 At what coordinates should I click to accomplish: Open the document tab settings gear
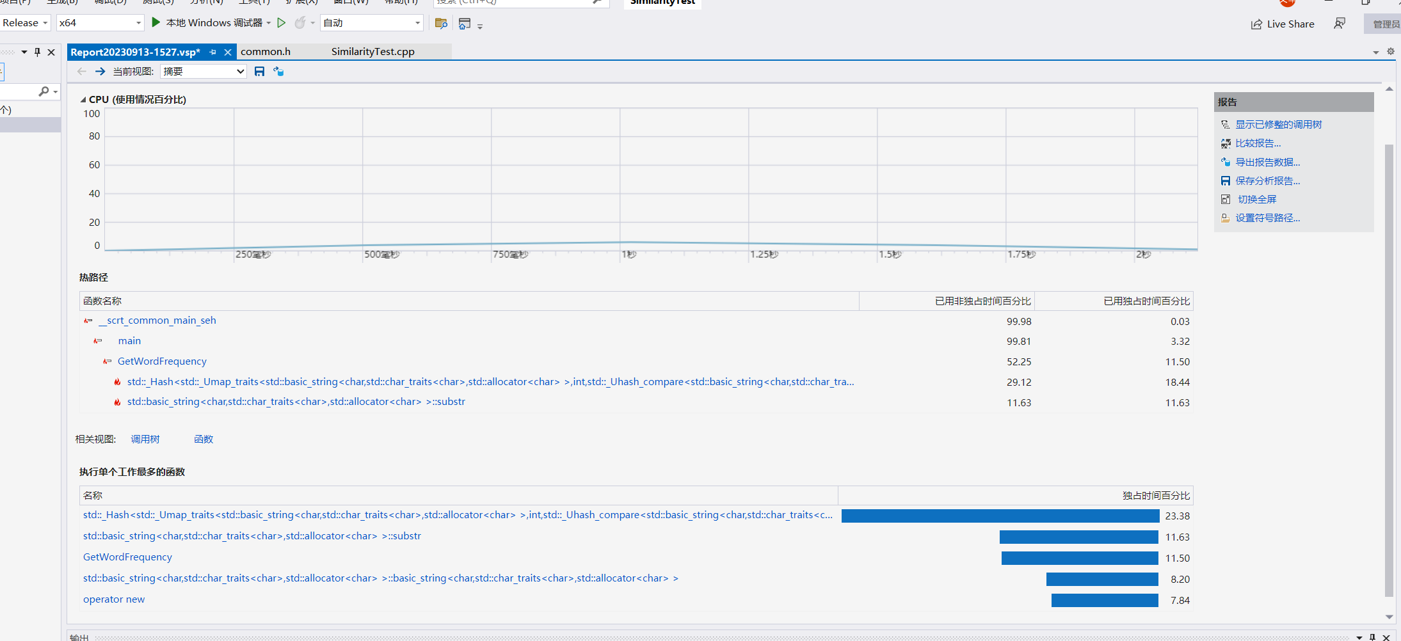pyautogui.click(x=1390, y=51)
